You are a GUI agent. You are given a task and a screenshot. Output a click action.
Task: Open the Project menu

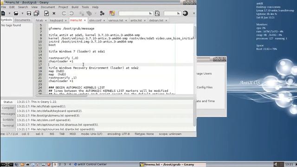point(63,7)
